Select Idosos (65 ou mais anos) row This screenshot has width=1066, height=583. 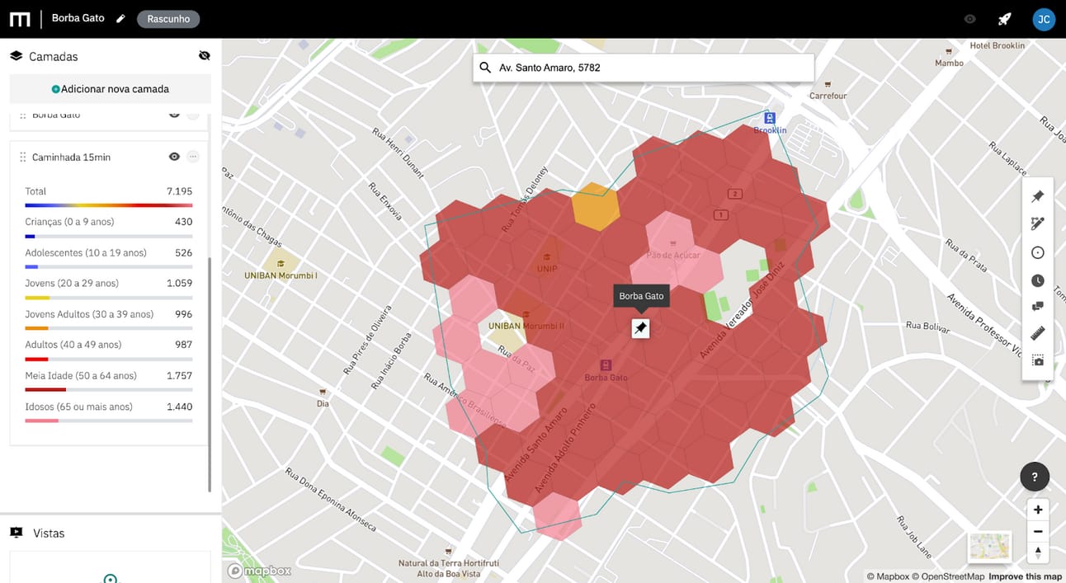[109, 411]
